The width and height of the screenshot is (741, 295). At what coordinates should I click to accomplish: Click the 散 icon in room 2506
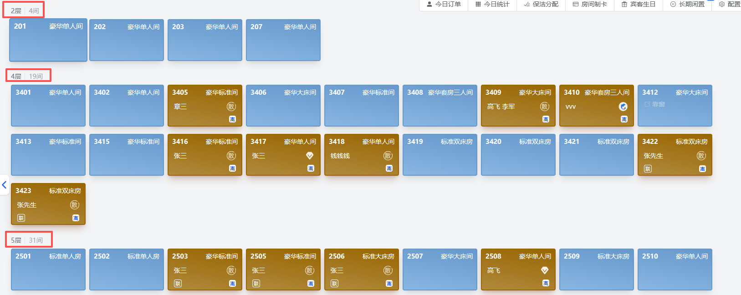[x=388, y=270]
